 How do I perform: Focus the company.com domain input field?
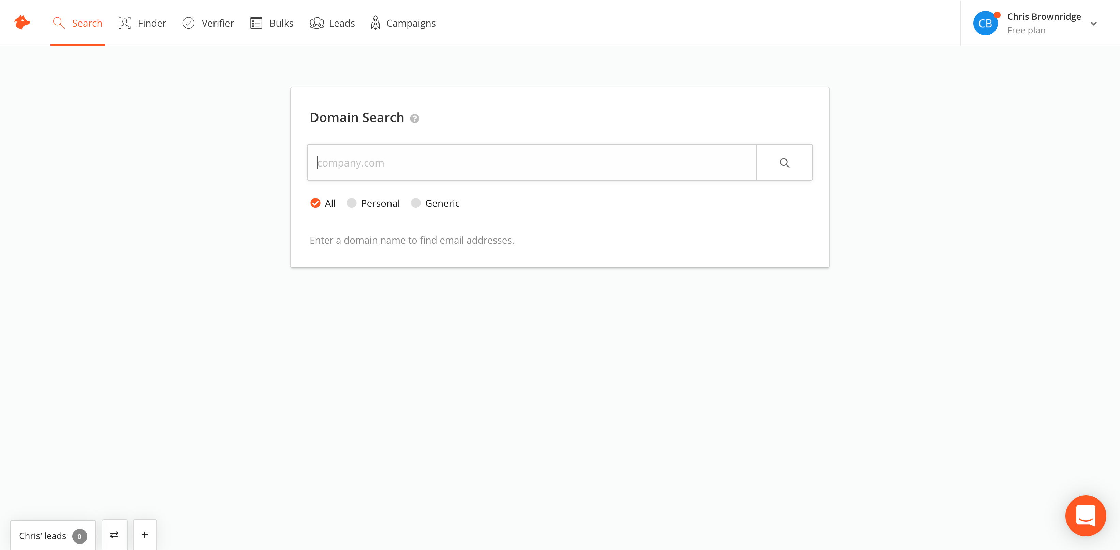pyautogui.click(x=532, y=163)
